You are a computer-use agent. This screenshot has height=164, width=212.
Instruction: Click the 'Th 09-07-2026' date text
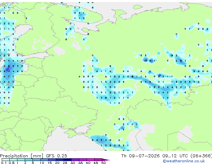click(140, 156)
